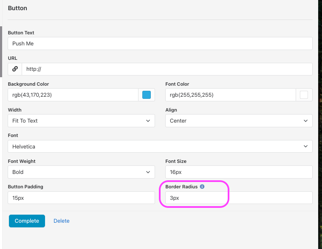Click the Border Radius info icon

coord(202,187)
